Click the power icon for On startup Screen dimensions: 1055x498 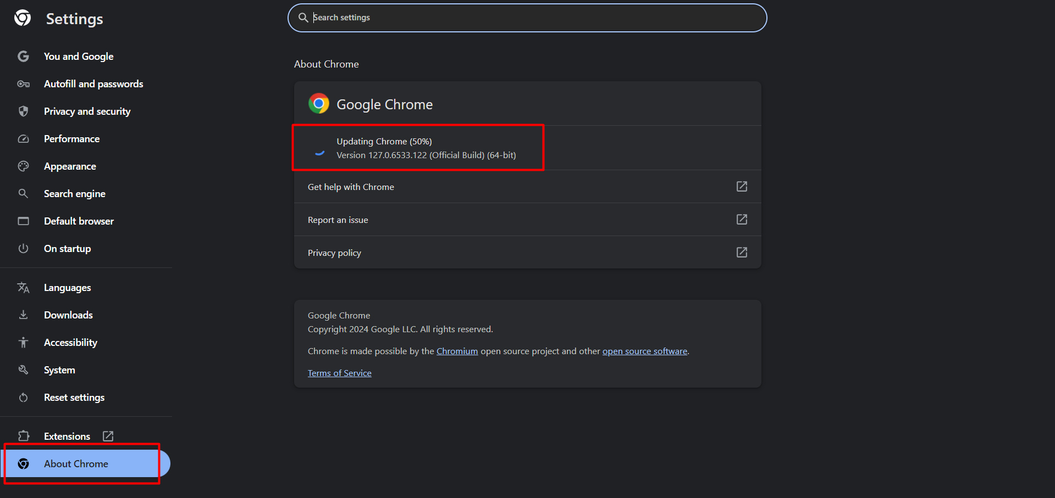tap(23, 248)
